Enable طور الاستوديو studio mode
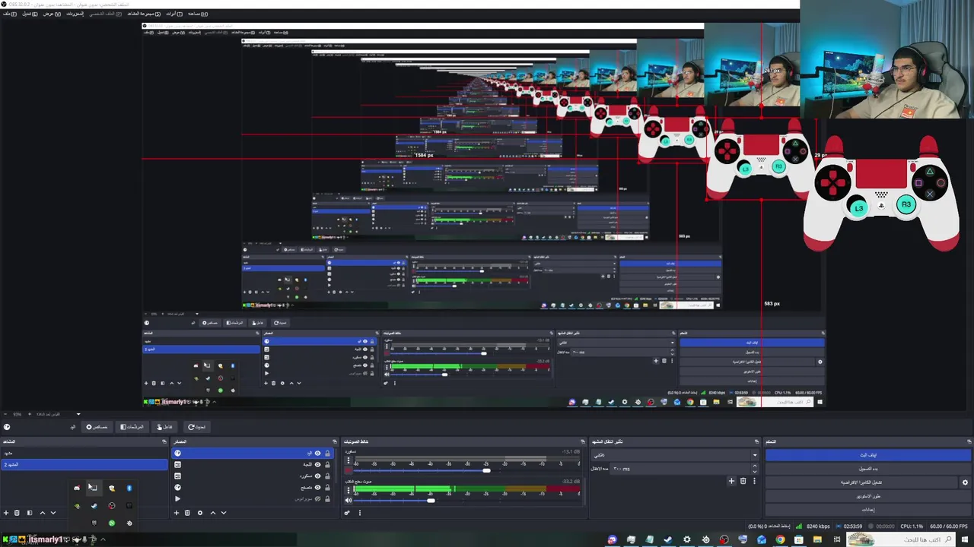Image resolution: width=974 pixels, height=547 pixels. pos(868,496)
